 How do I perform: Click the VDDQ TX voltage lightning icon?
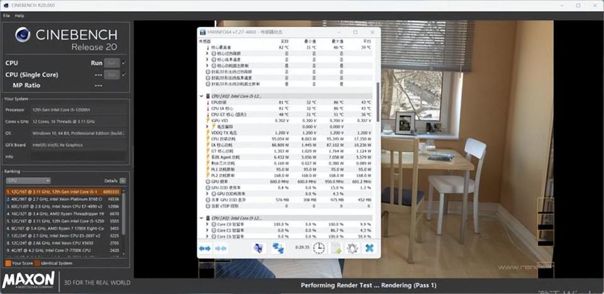pos(208,133)
